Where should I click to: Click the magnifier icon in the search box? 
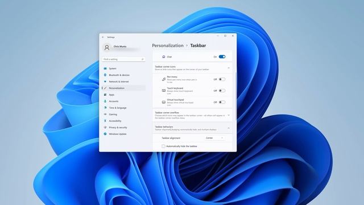click(x=143, y=59)
